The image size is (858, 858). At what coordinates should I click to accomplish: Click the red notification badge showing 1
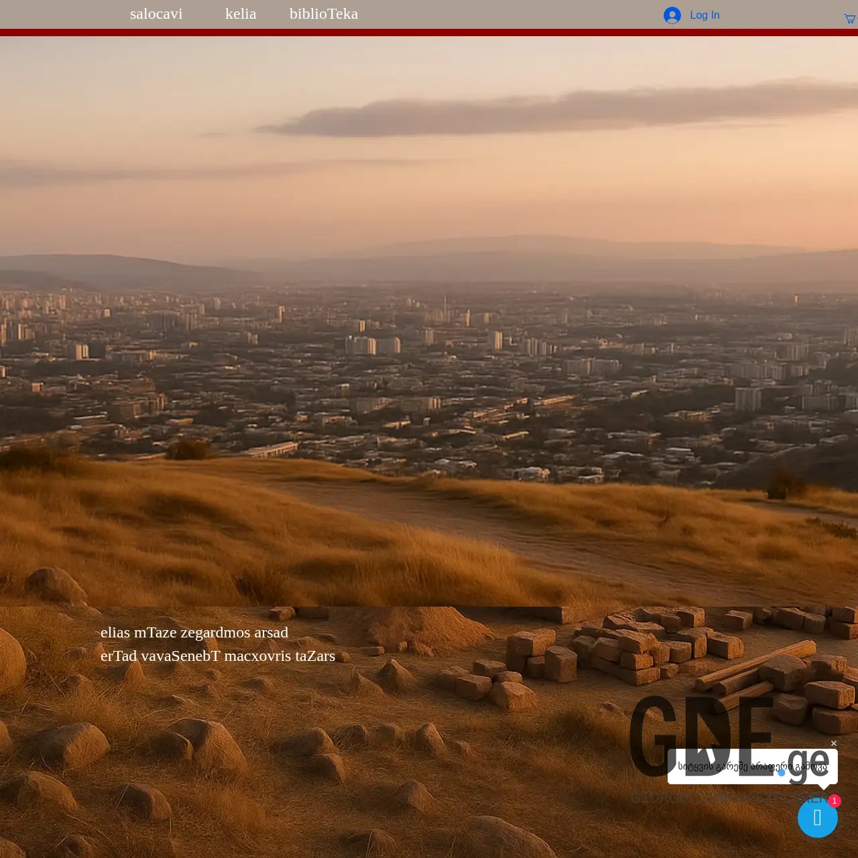tap(834, 801)
